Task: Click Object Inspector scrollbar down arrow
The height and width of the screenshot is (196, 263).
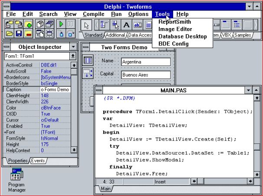Action: pyautogui.click(x=74, y=150)
